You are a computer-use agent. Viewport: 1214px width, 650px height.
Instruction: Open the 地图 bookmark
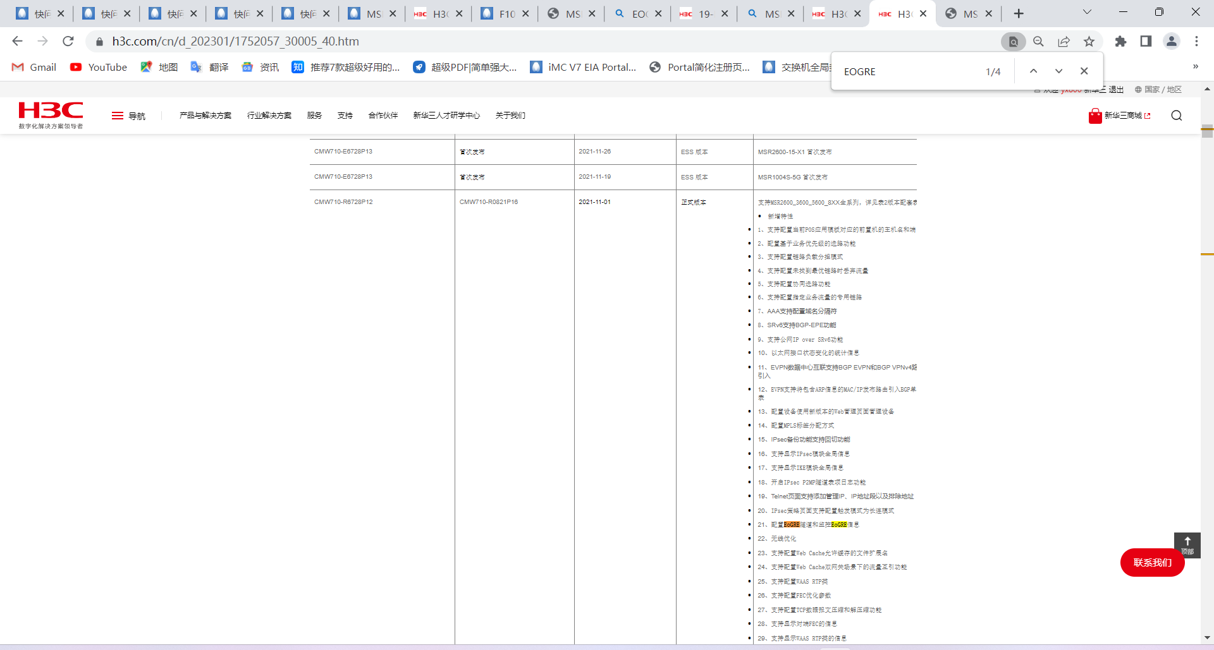tap(159, 67)
